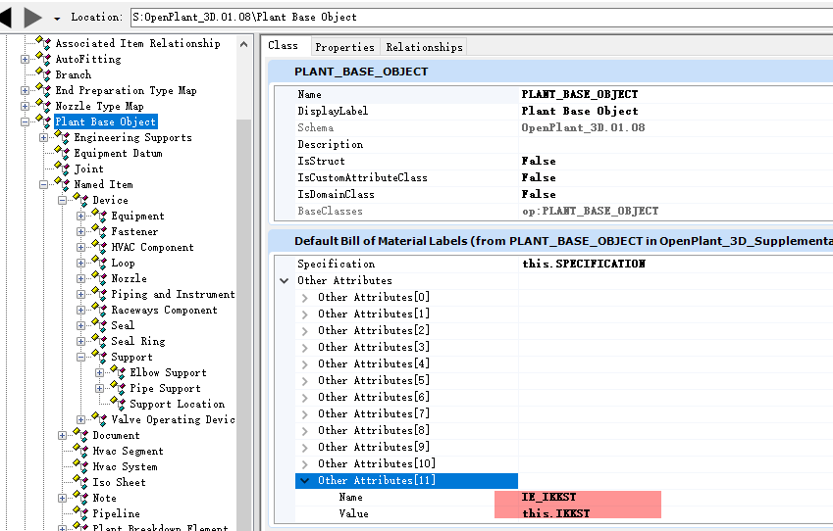The width and height of the screenshot is (833, 531).
Task: Click the HVAC Component class icon
Action: (x=99, y=247)
